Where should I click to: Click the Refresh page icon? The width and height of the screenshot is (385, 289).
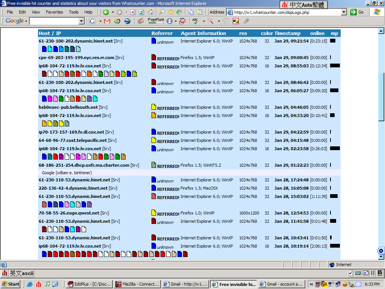[142, 12]
